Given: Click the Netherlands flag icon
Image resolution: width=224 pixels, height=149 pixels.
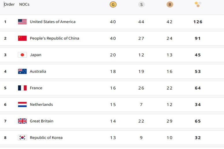Looking at the screenshot, I should (22, 105).
